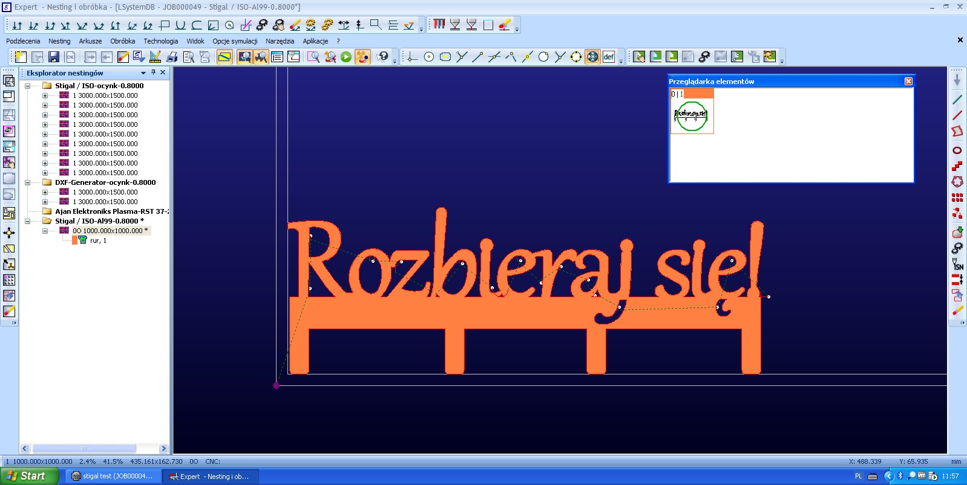Click the red comb tools icon
Image resolution: width=967 pixels, height=485 pixels.
439,25
